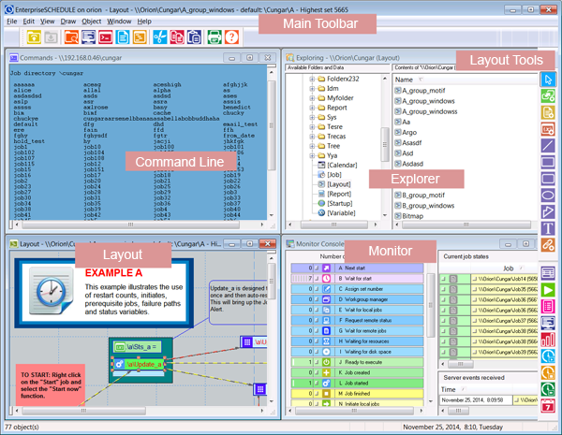Open the Object menu
This screenshot has width=562, height=435.
92,22
